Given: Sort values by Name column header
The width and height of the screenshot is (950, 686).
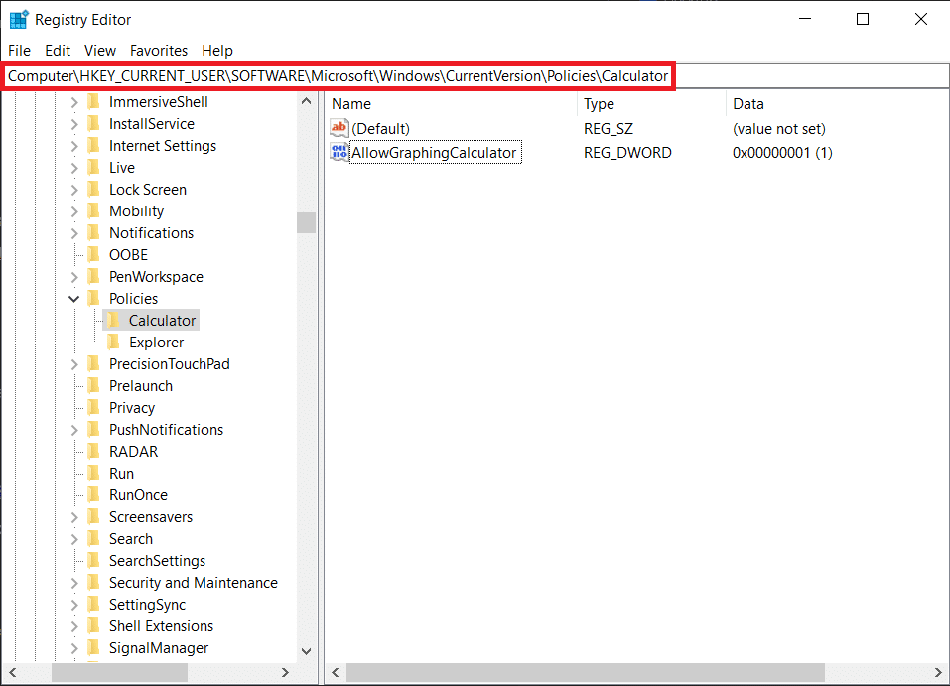Looking at the screenshot, I should pos(351,104).
